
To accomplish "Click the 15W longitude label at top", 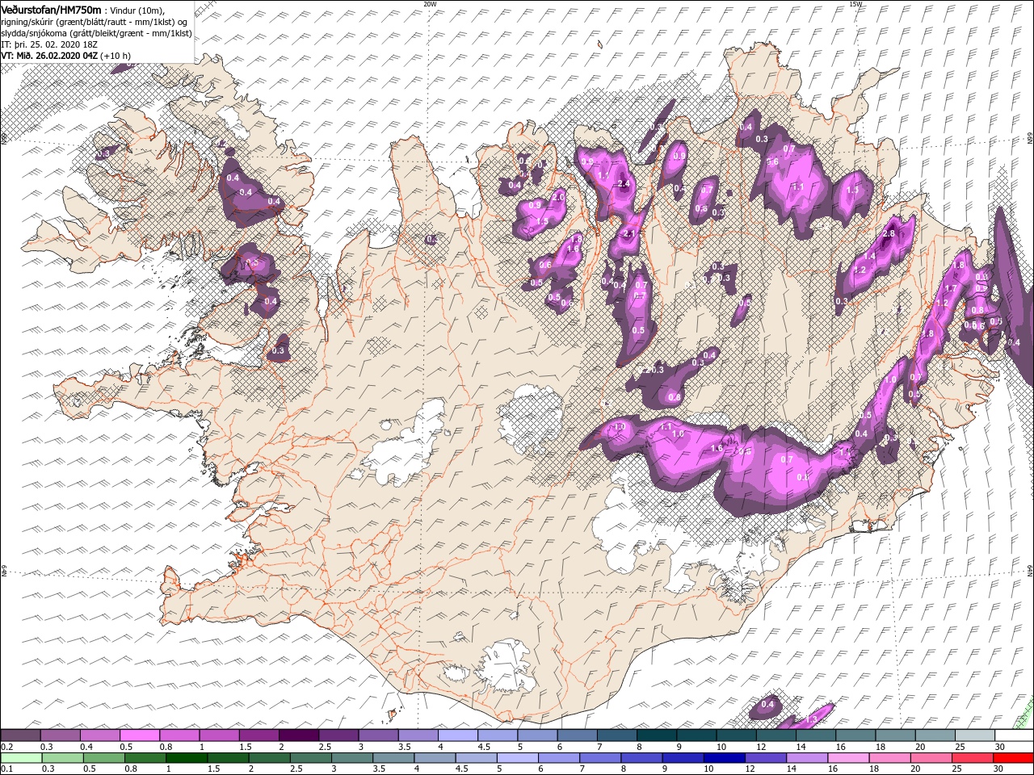I will click(855, 4).
